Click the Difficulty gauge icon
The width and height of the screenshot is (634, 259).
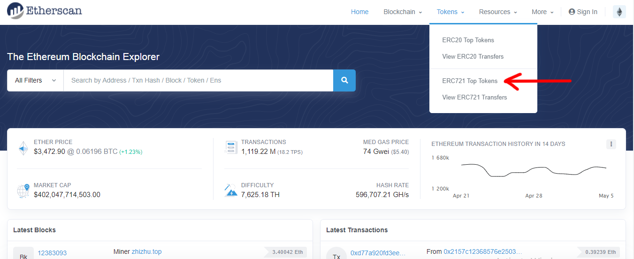coord(231,190)
